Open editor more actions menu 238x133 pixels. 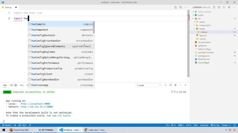[x=186, y=7]
